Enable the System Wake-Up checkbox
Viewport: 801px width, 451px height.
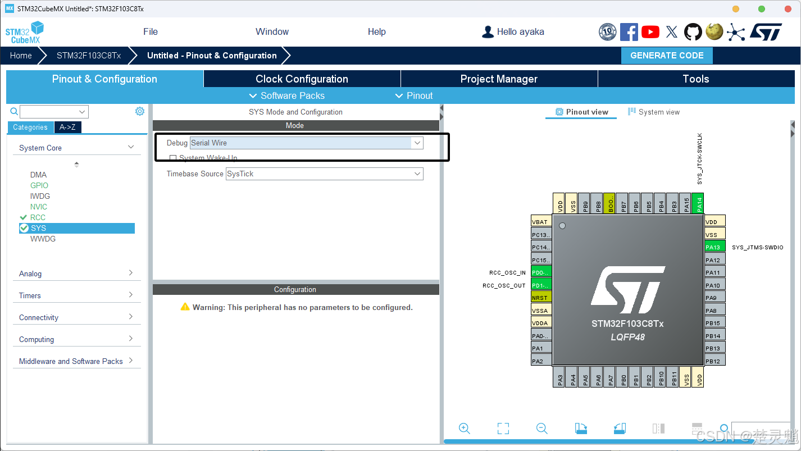click(173, 158)
